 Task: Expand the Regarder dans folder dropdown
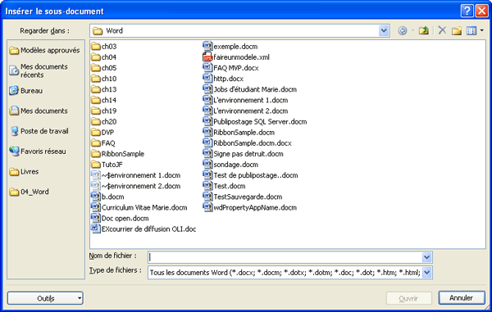pyautogui.click(x=384, y=30)
